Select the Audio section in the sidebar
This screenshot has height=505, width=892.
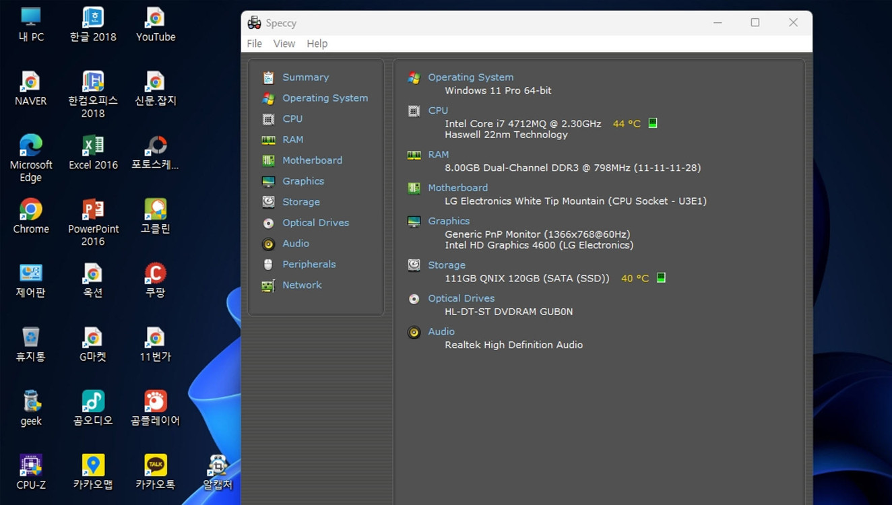[295, 243]
